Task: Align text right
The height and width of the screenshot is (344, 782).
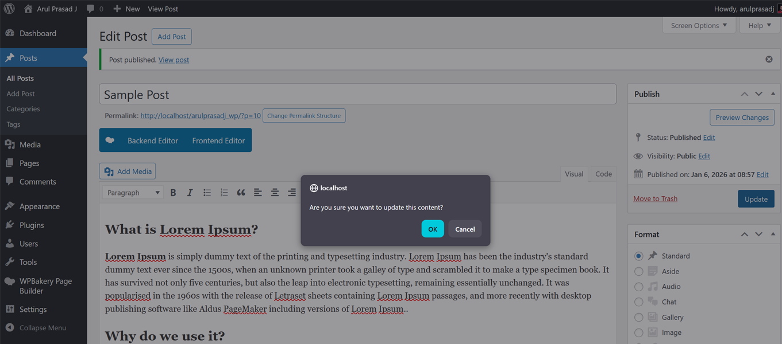Action: (291, 193)
